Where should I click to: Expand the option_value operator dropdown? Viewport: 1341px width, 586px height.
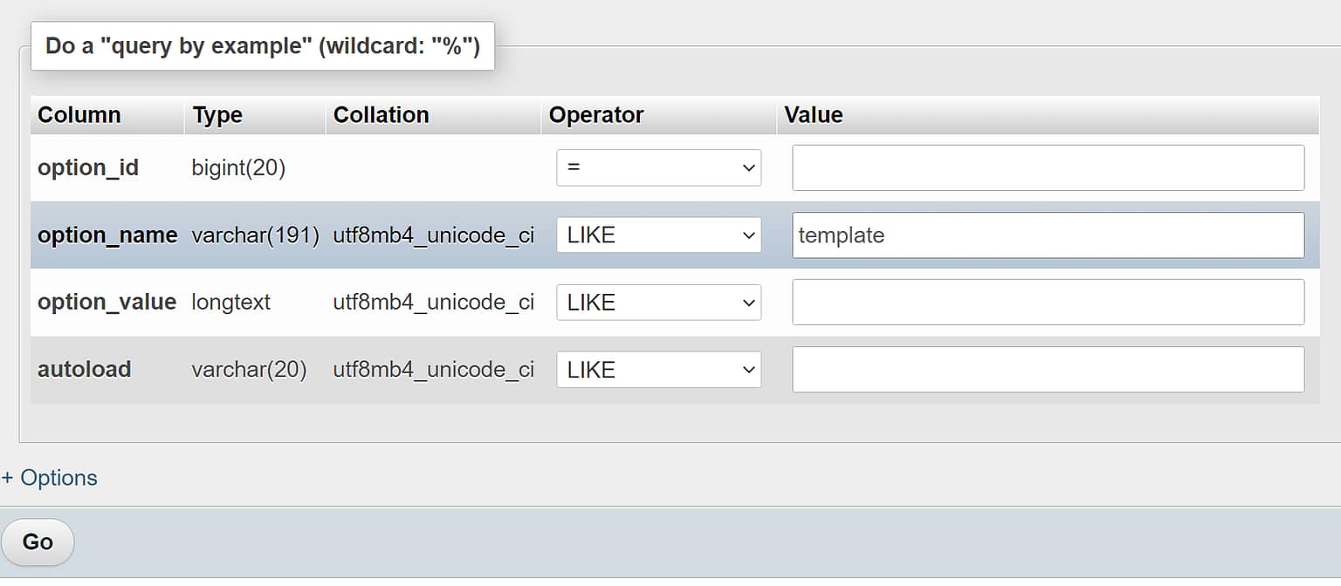[658, 303]
